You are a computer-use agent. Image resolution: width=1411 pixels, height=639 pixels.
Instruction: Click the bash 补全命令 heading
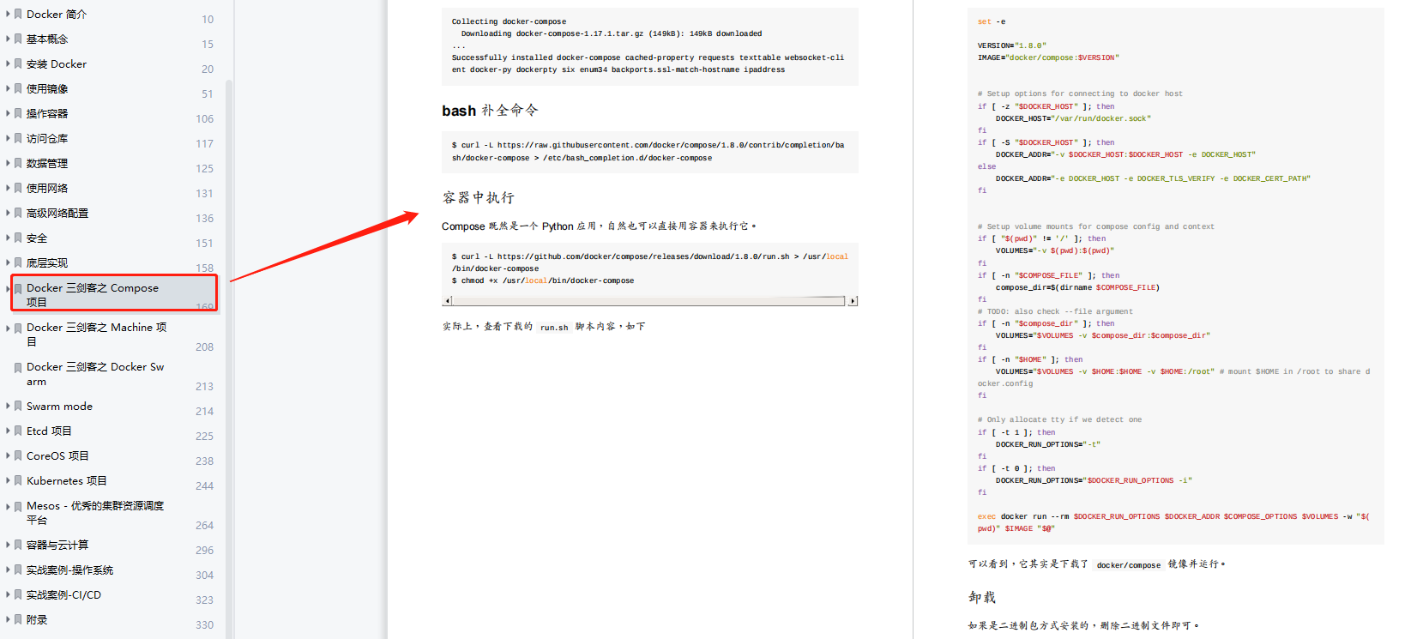[490, 111]
